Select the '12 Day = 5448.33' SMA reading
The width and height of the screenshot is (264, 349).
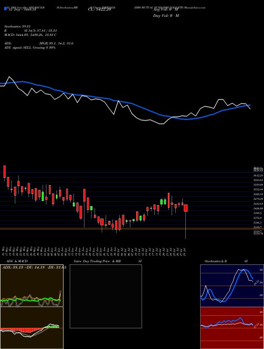pos(22,10)
